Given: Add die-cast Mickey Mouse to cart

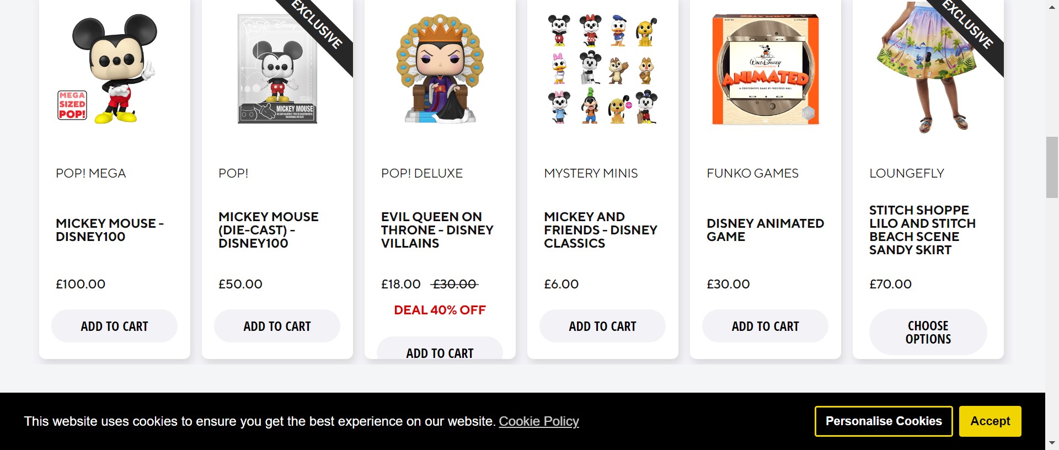Looking at the screenshot, I should pyautogui.click(x=277, y=326).
